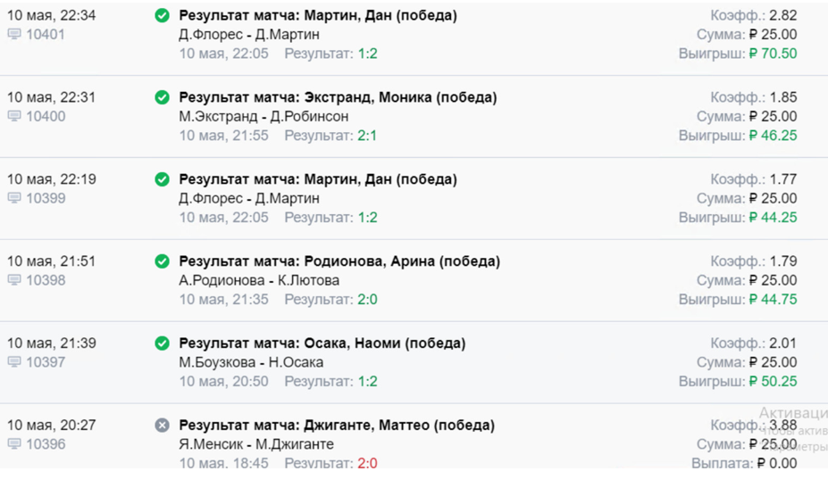Click the monitor icon beside bet 10396

pos(14,444)
